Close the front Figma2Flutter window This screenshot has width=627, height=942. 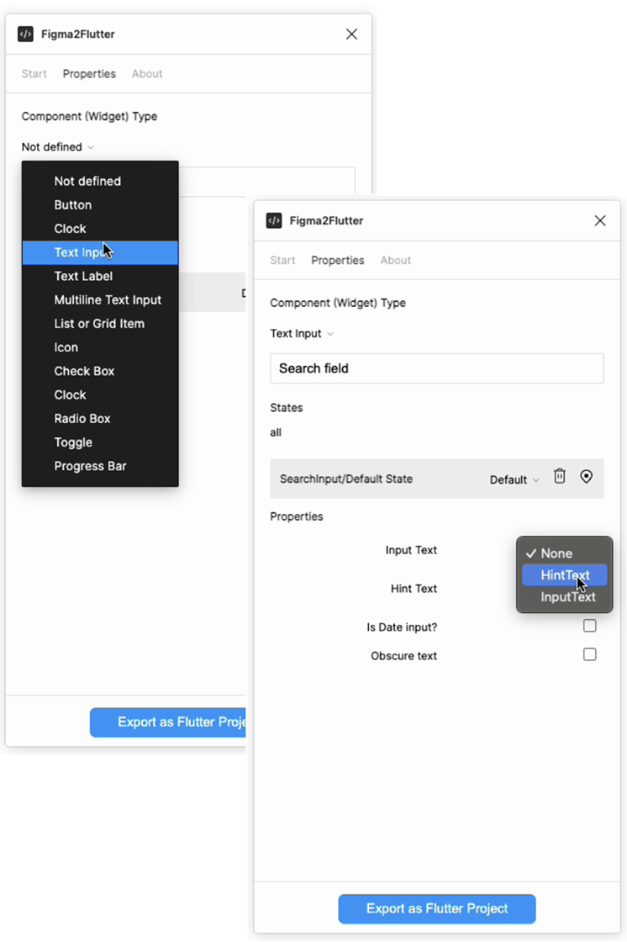(600, 220)
